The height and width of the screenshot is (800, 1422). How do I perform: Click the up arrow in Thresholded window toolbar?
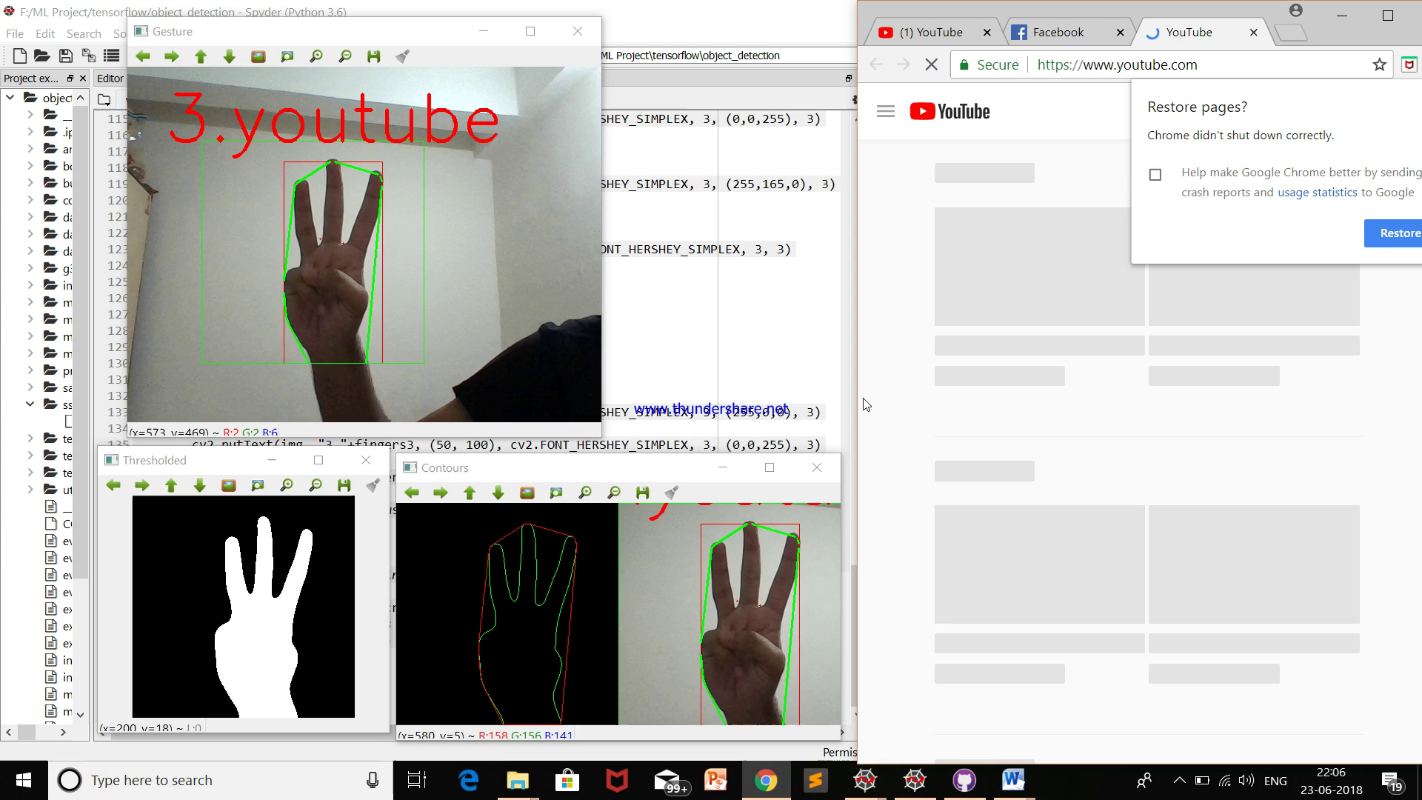171,485
